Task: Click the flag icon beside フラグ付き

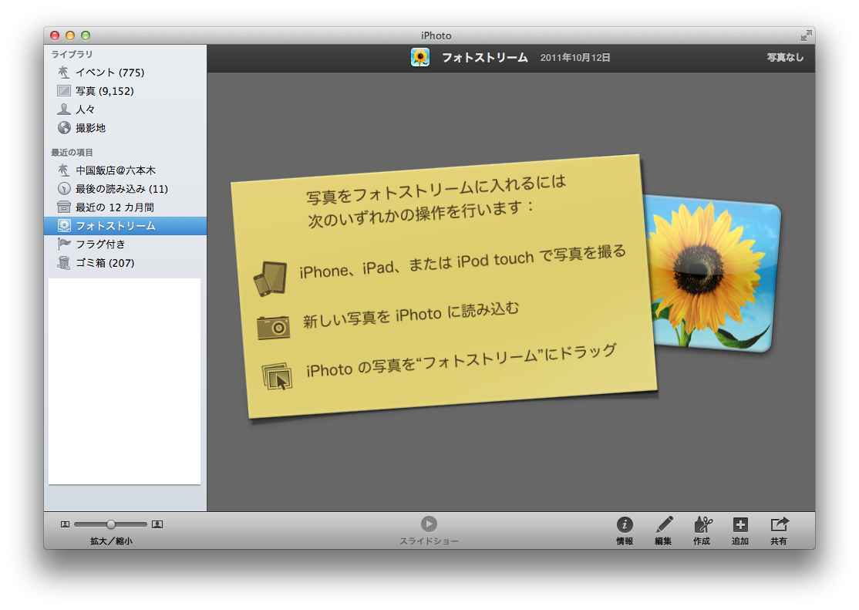Action: point(64,244)
